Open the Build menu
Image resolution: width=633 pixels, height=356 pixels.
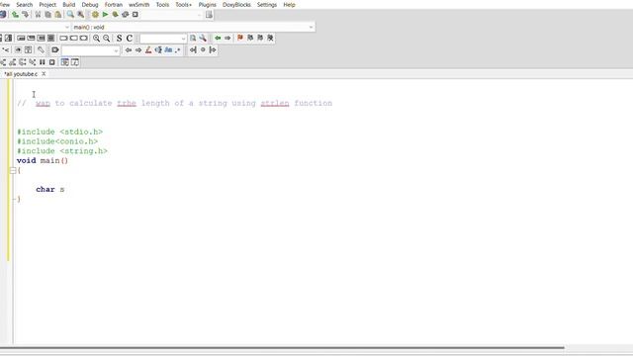click(x=68, y=4)
